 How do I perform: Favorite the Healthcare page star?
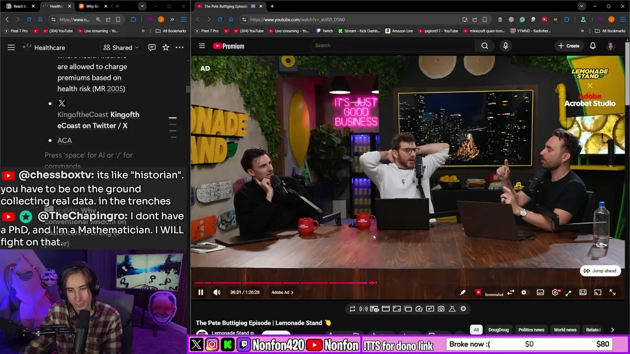point(166,48)
